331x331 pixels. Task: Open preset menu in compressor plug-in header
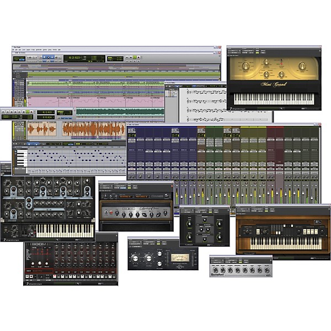click(x=150, y=242)
